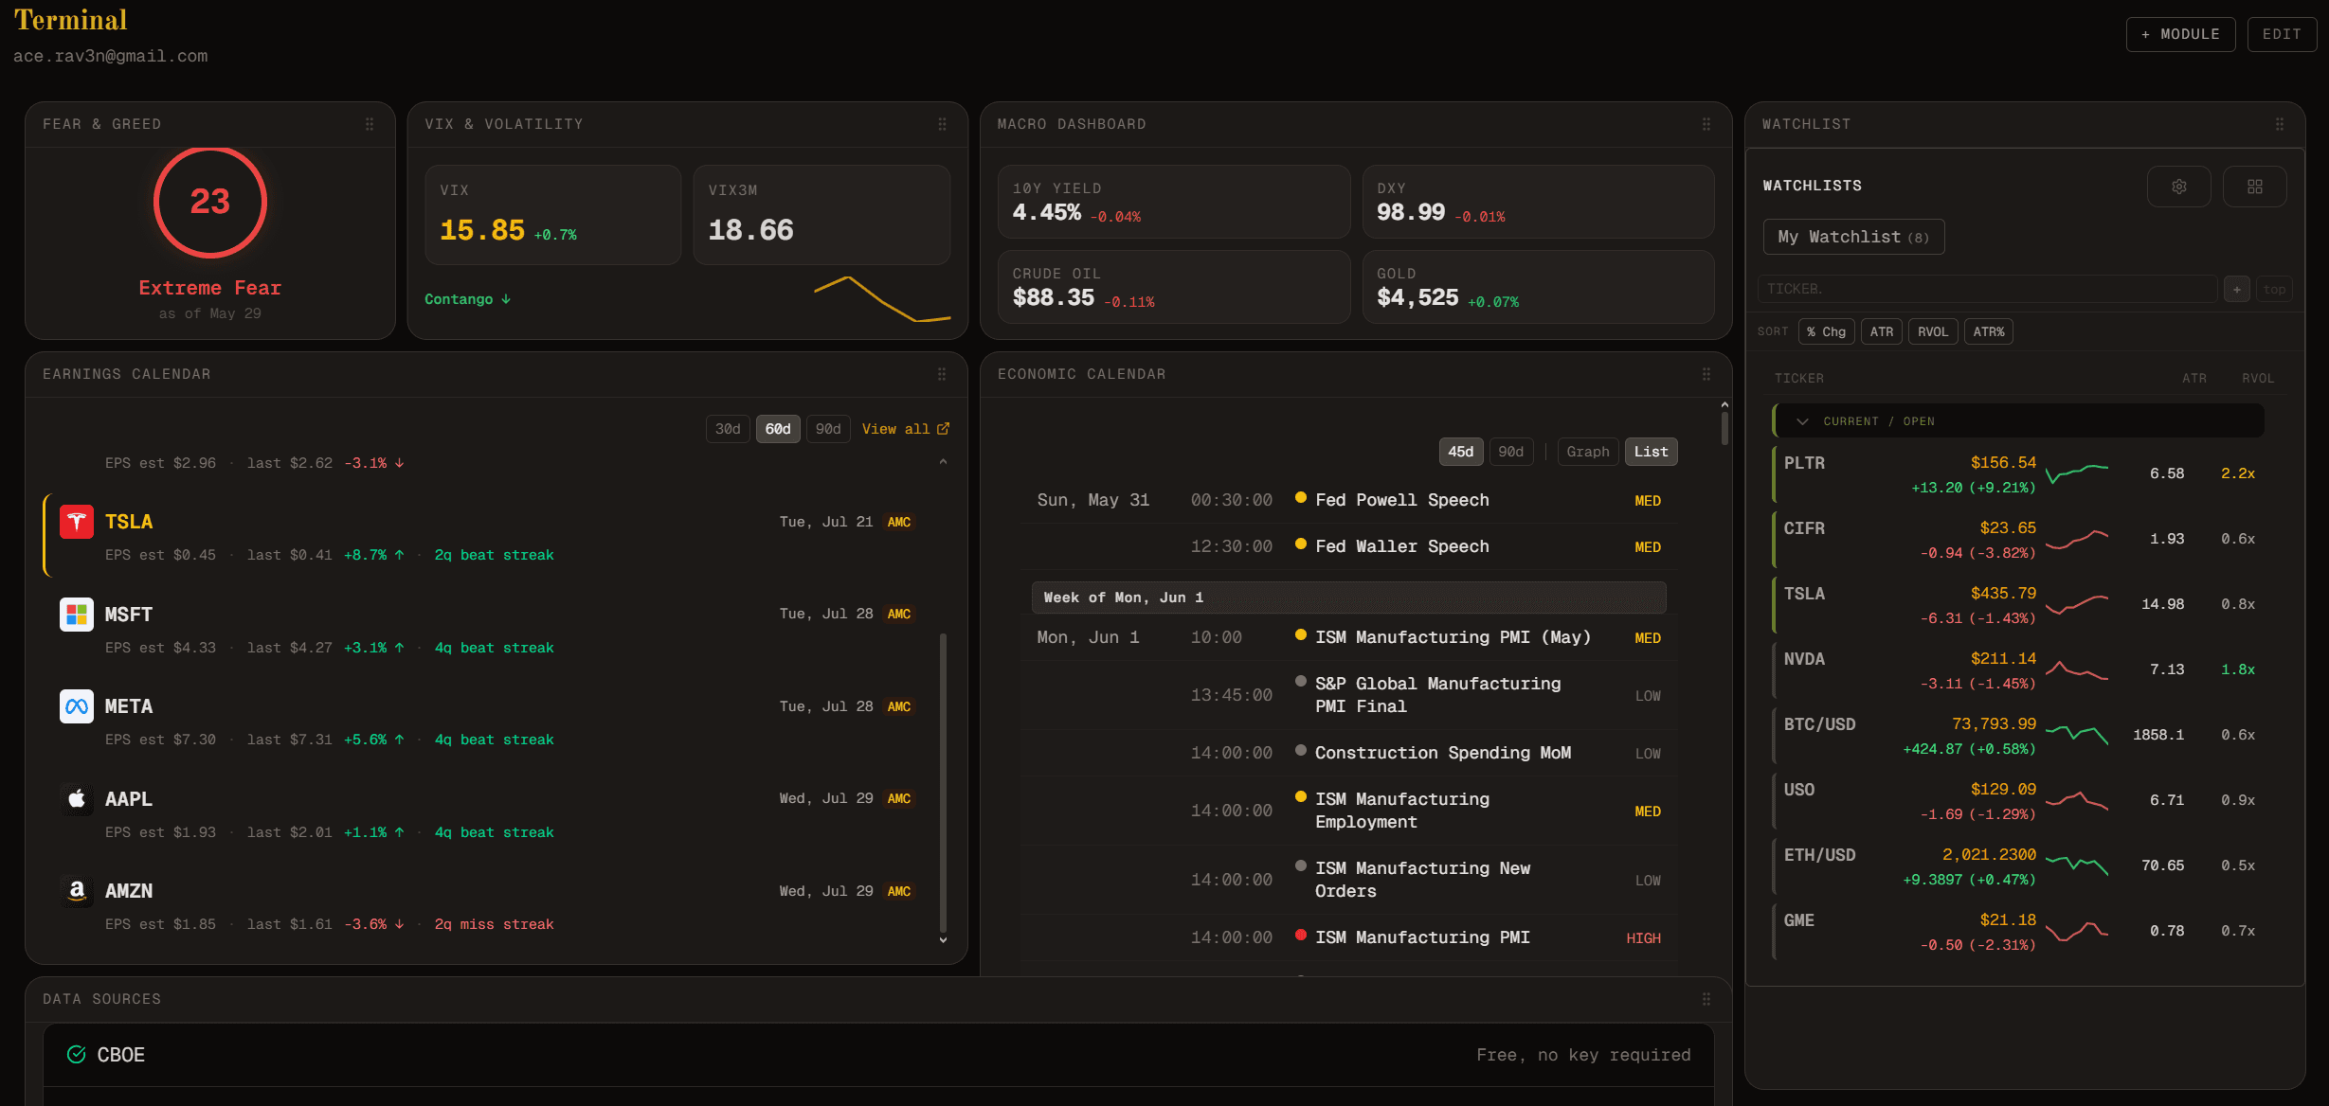Click the Meta logo in earnings calendar
The width and height of the screenshot is (2329, 1106).
(x=77, y=706)
